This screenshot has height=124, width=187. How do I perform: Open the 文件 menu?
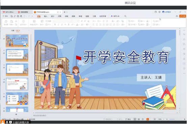click(5, 16)
